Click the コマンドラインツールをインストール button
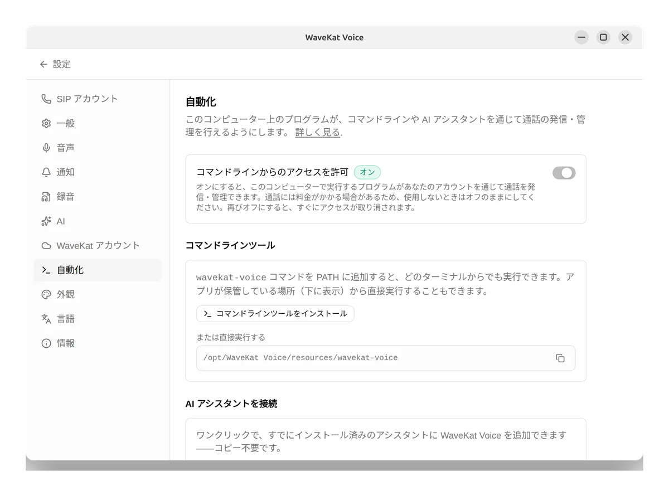The height and width of the screenshot is (486, 669). pyautogui.click(x=275, y=314)
